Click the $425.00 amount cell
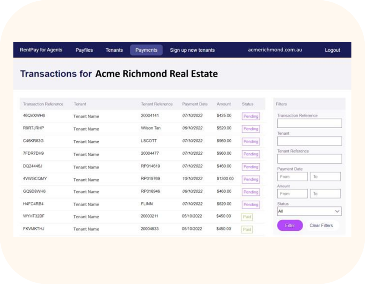Viewport: 365px width, 284px height. (224, 115)
